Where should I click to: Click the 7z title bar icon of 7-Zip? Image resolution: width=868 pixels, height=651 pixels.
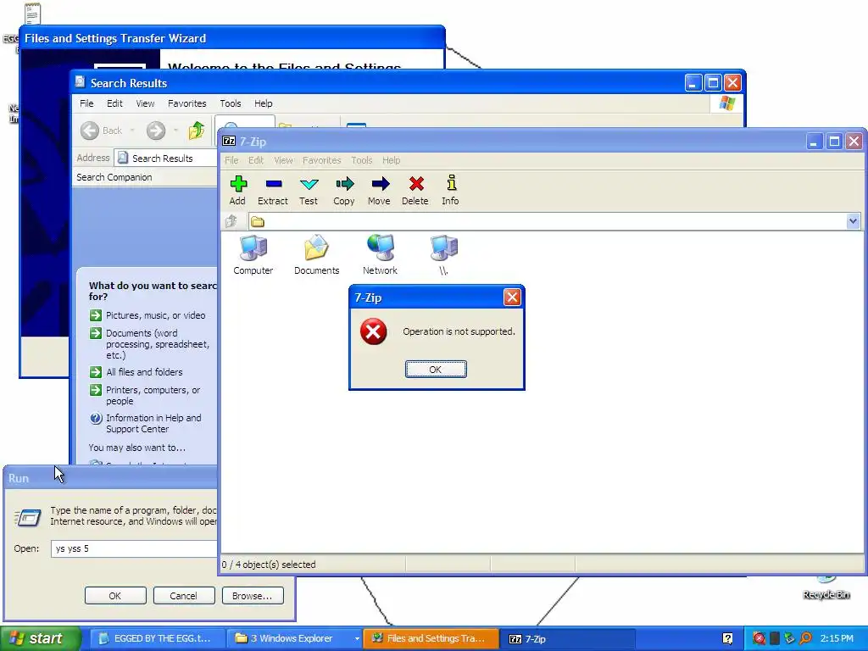coord(229,142)
